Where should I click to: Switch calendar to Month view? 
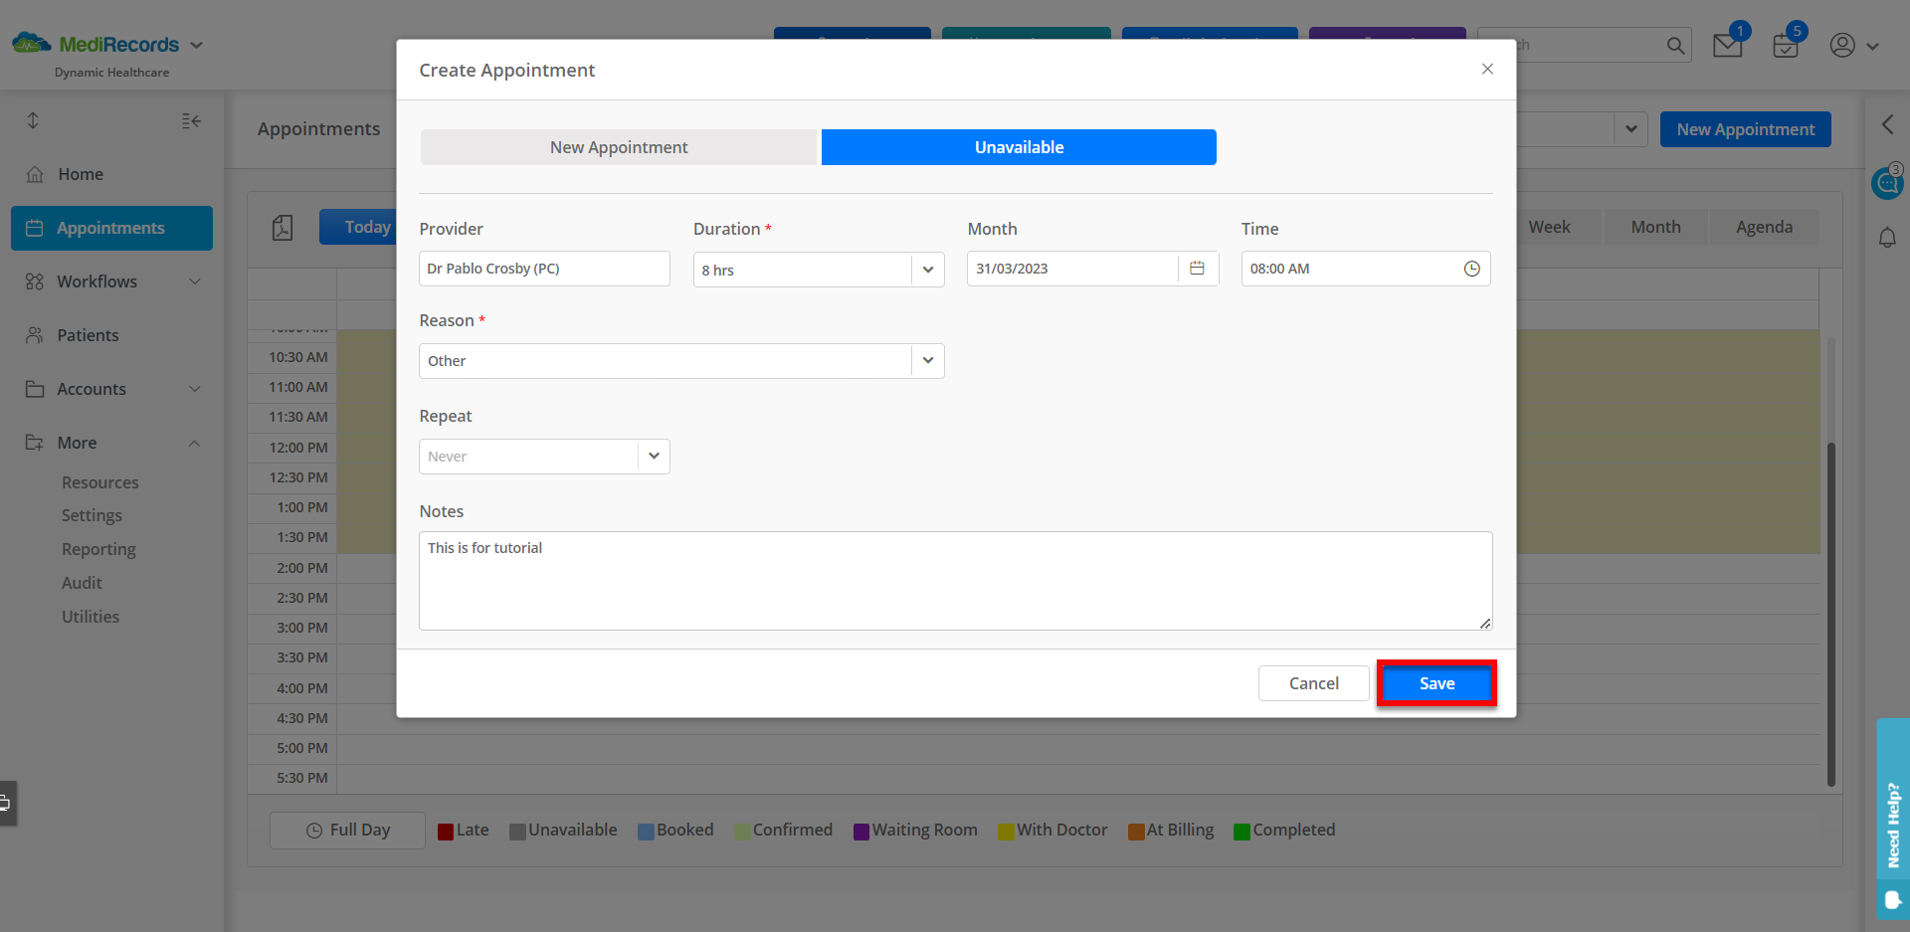point(1655,227)
